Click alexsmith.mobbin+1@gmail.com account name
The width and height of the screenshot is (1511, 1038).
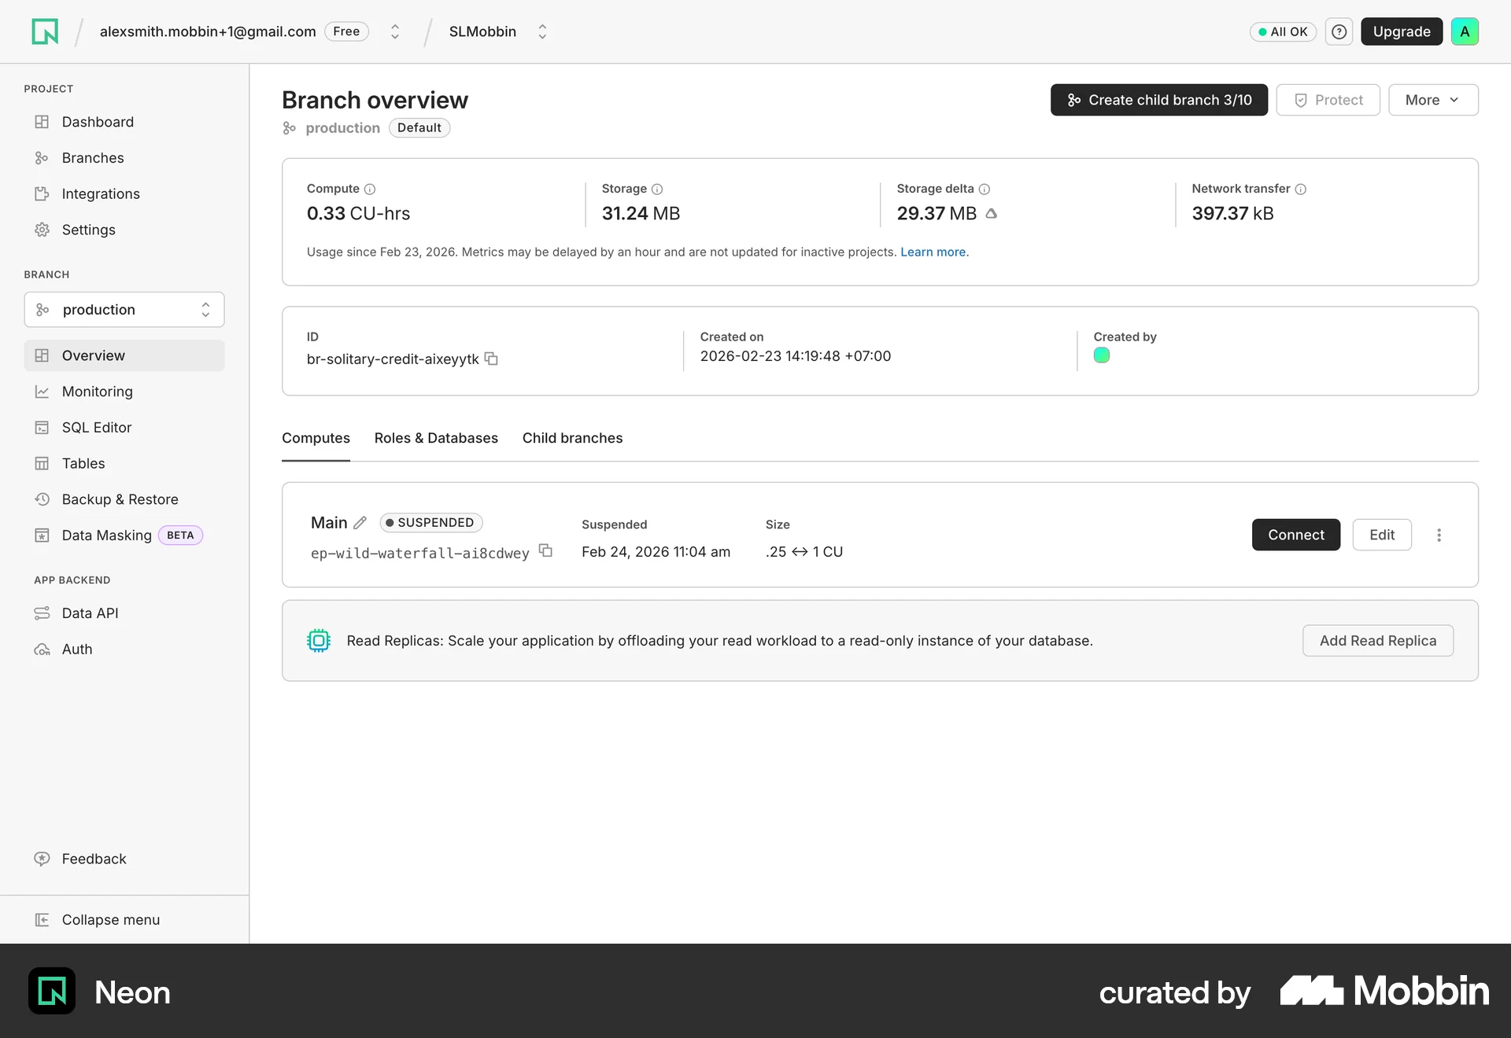208,31
